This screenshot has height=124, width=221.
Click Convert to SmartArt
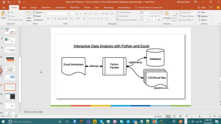click(127, 20)
